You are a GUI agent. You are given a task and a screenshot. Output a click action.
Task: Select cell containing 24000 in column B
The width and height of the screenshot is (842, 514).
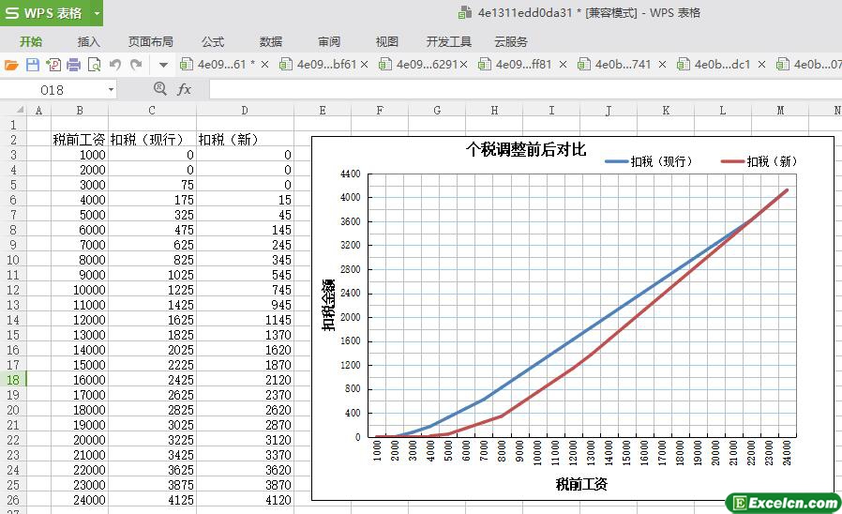point(80,501)
